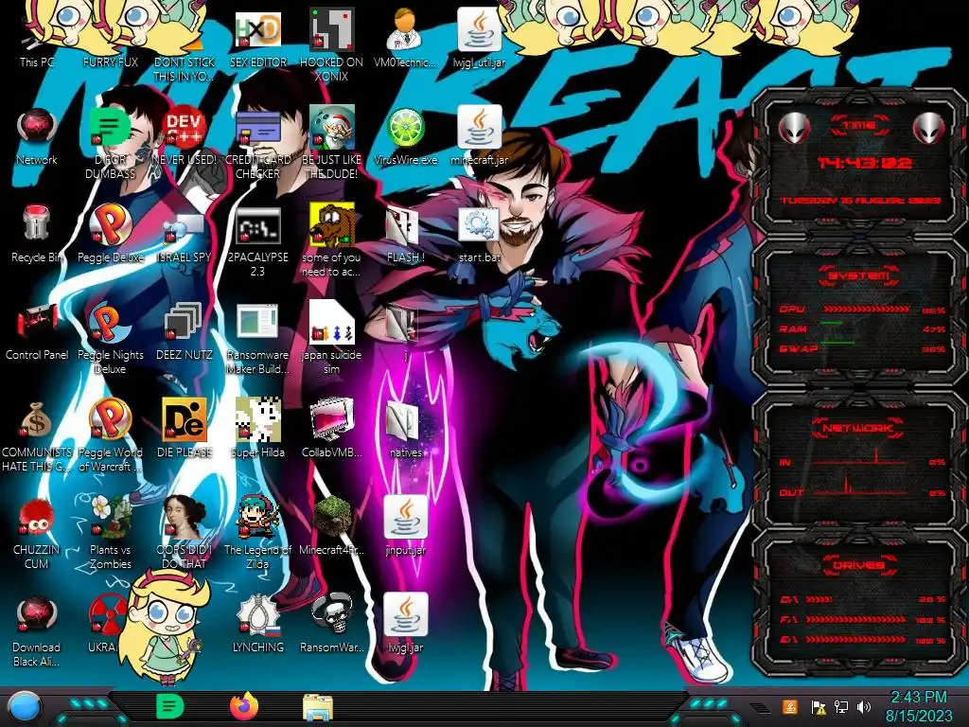The width and height of the screenshot is (969, 727).
Task: Open the Recycle Bin
Action: pyautogui.click(x=37, y=234)
